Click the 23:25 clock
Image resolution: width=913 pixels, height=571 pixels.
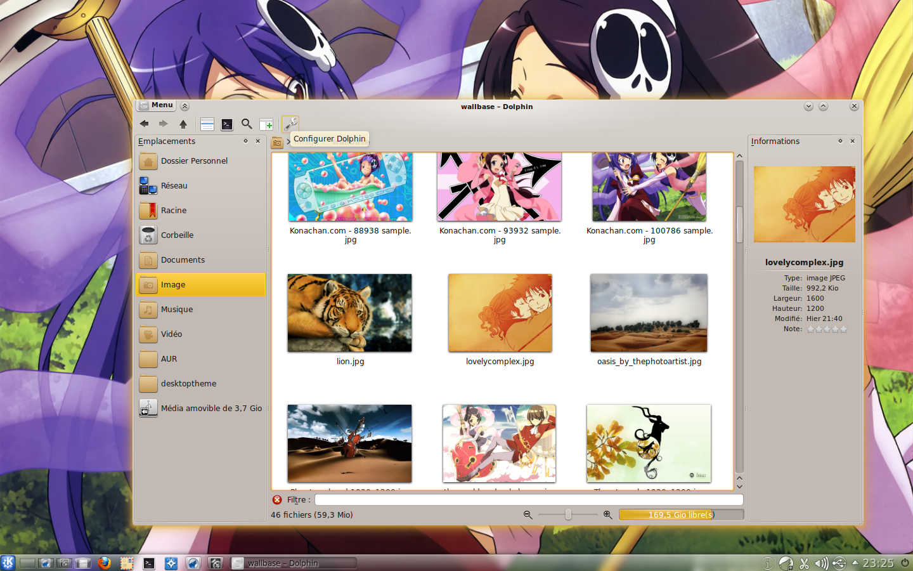pos(878,563)
